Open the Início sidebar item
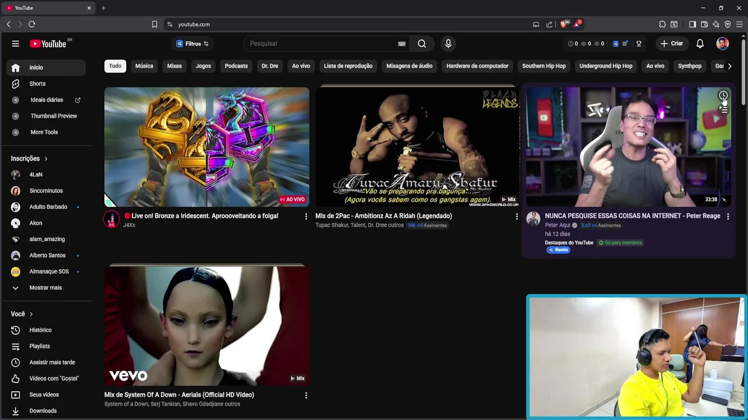The height and width of the screenshot is (420, 748). click(x=46, y=68)
